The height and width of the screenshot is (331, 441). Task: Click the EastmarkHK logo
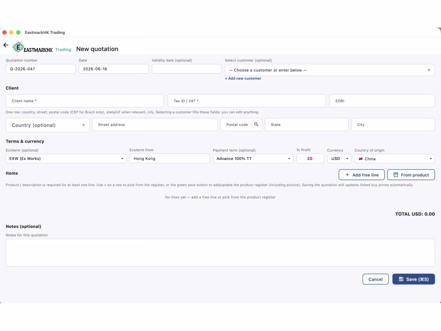(x=33, y=47)
